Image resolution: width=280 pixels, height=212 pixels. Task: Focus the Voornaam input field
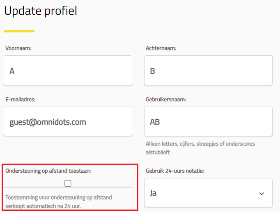click(x=68, y=71)
